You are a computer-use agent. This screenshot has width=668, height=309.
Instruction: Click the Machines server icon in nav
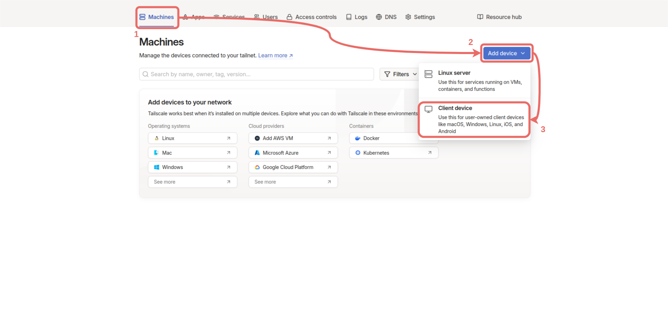point(143,17)
